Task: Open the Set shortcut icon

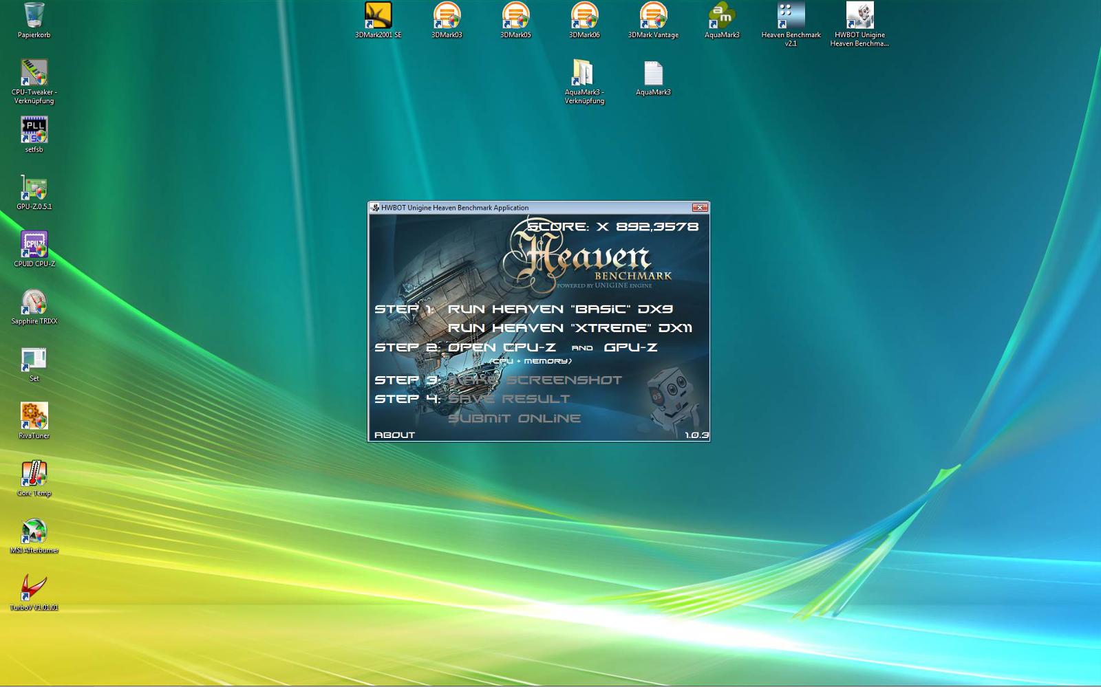Action: (x=34, y=364)
